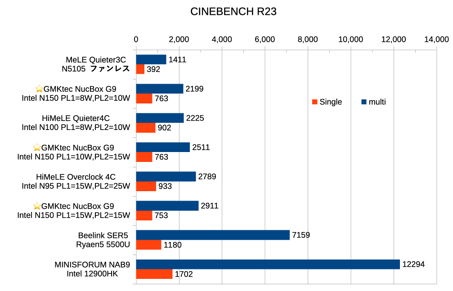Select the MeLE Quieter3C single bar 392
The height and width of the screenshot is (291, 453).
coord(140,69)
